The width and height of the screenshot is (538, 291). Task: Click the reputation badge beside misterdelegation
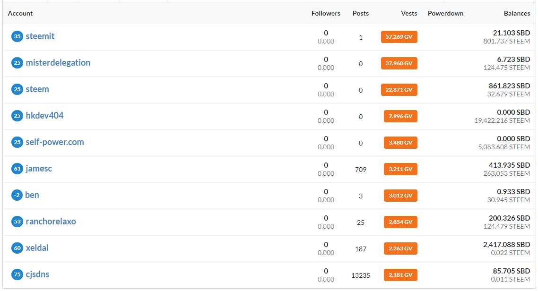[x=17, y=63]
